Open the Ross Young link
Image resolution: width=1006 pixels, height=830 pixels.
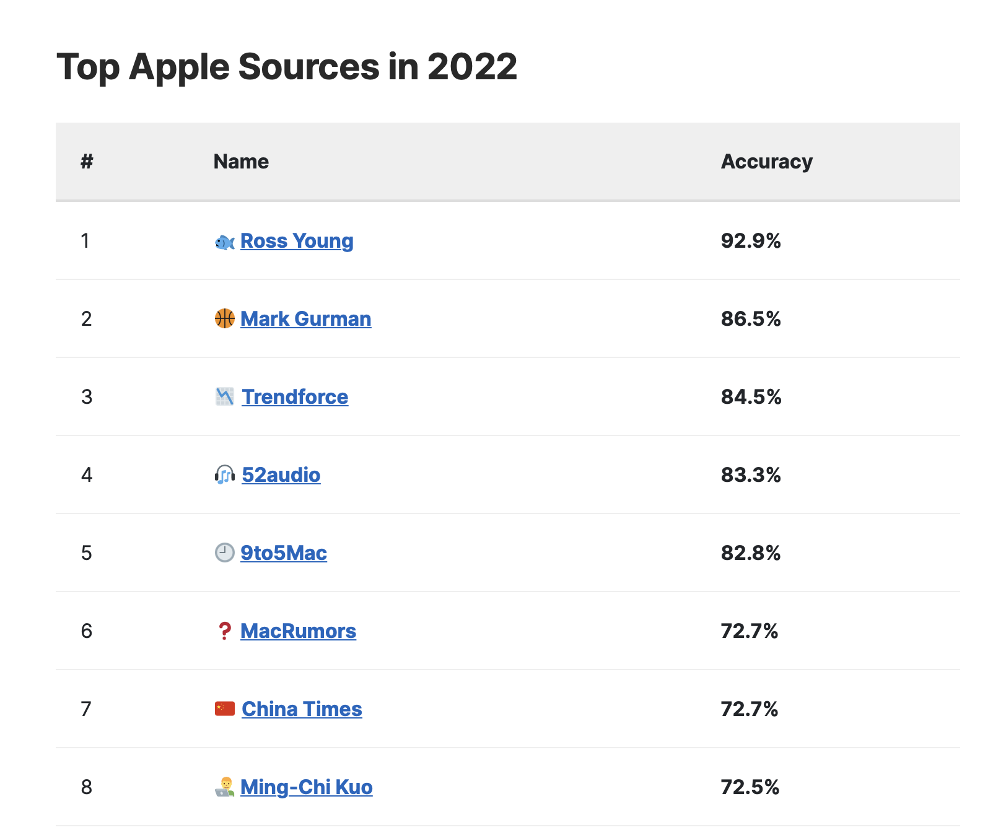pyautogui.click(x=297, y=241)
